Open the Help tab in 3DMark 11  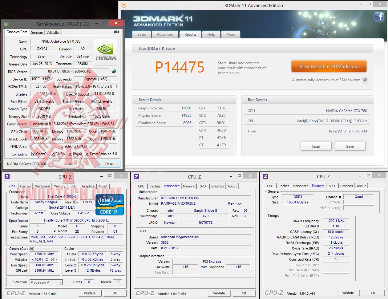211,34
